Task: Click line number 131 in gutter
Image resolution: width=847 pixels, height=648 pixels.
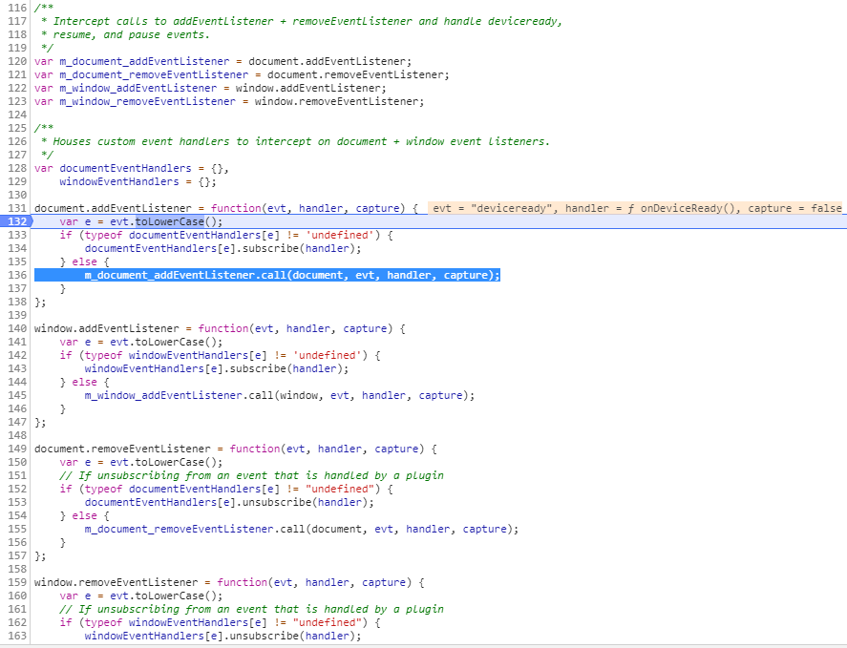Action: 17,208
